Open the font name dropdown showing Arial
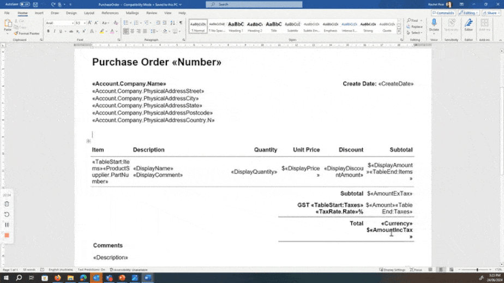This screenshot has width=504, height=283. [59, 23]
